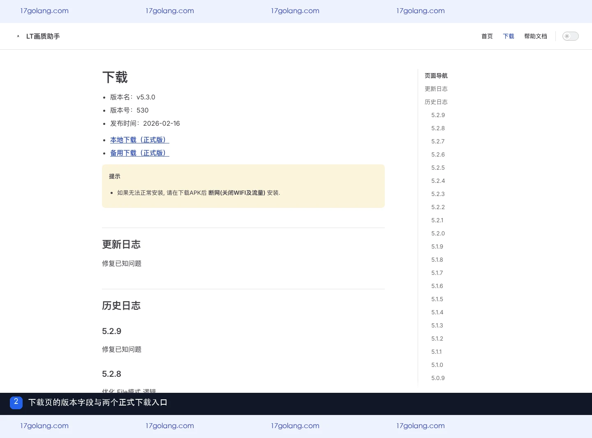Select the 下载 nav item
592x438 pixels.
pos(509,36)
